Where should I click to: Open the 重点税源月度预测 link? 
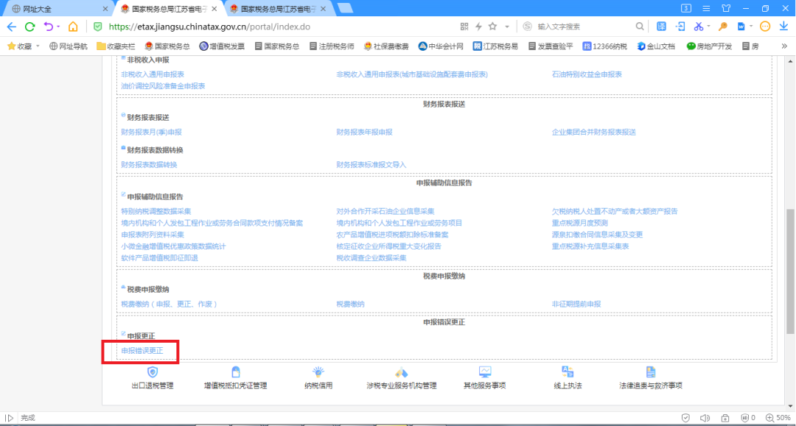tap(580, 223)
